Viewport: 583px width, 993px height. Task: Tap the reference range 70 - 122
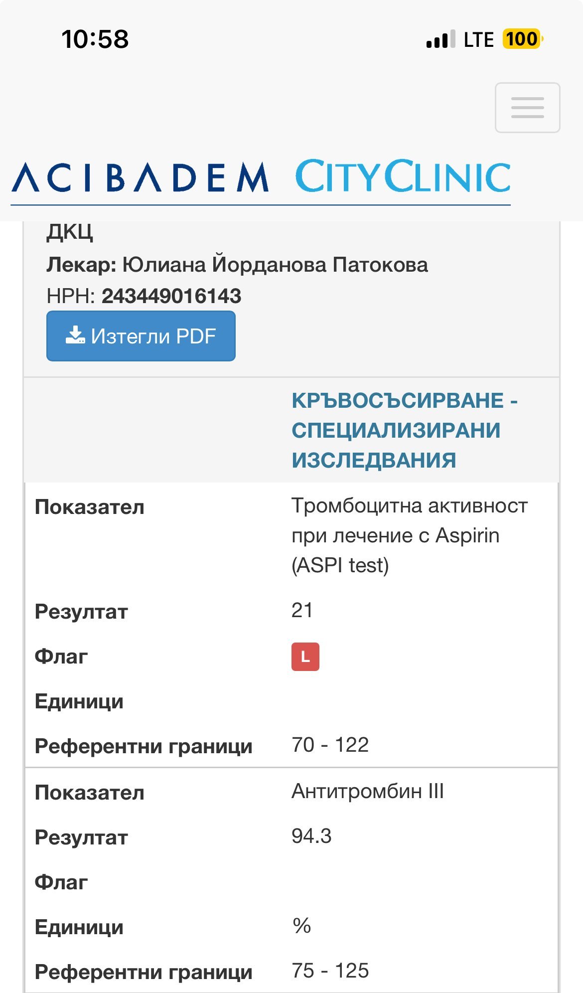[x=330, y=745]
